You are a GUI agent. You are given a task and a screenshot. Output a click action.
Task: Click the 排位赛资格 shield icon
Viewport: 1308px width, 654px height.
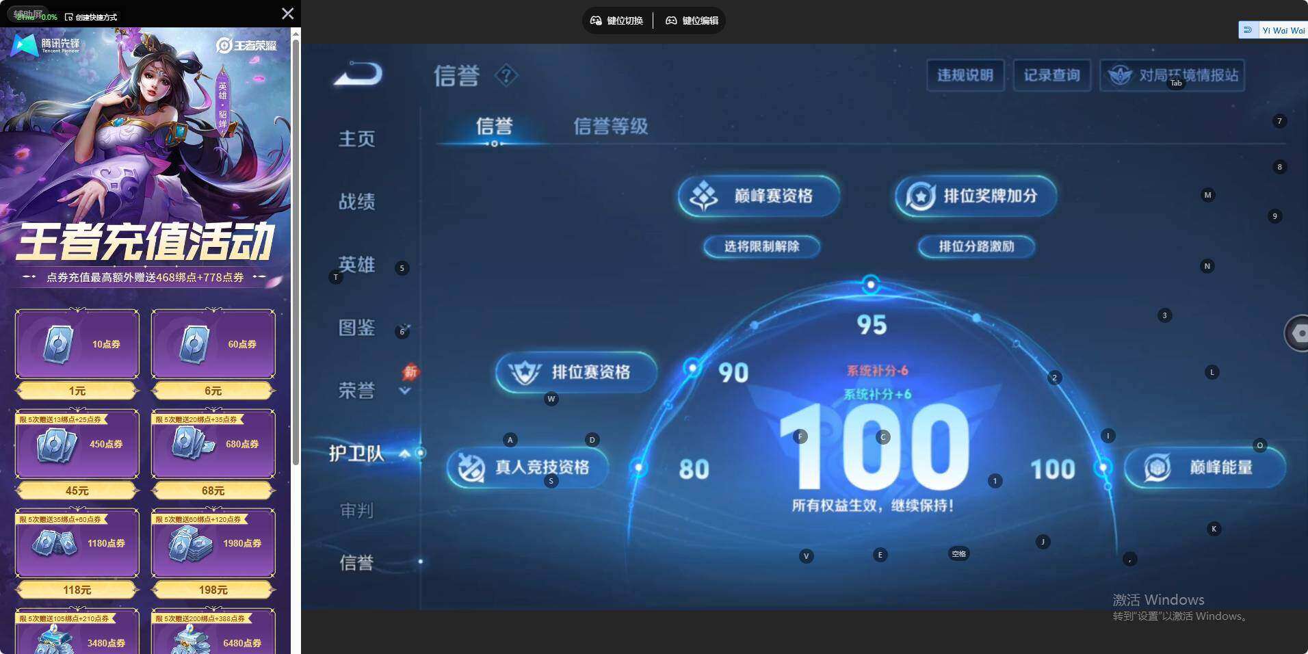click(525, 372)
